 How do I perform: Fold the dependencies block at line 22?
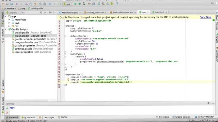point(65,75)
